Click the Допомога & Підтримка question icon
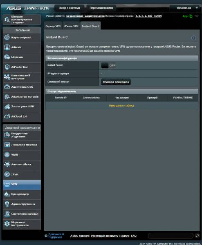Screen dimensions: 202x245 pos(46,236)
